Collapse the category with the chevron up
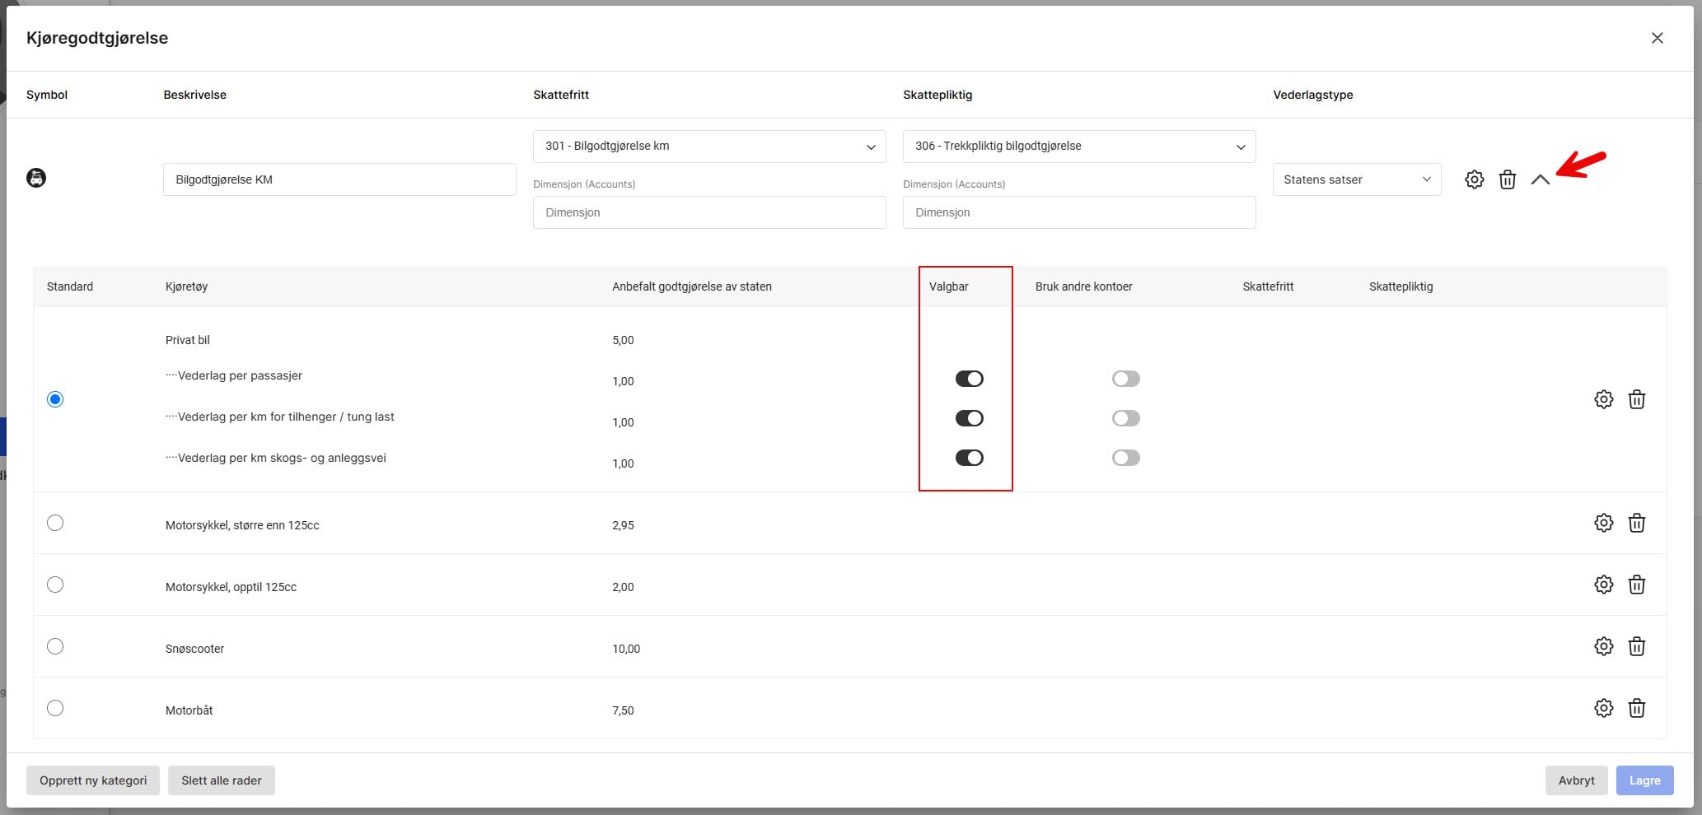This screenshot has width=1702, height=815. (1540, 179)
